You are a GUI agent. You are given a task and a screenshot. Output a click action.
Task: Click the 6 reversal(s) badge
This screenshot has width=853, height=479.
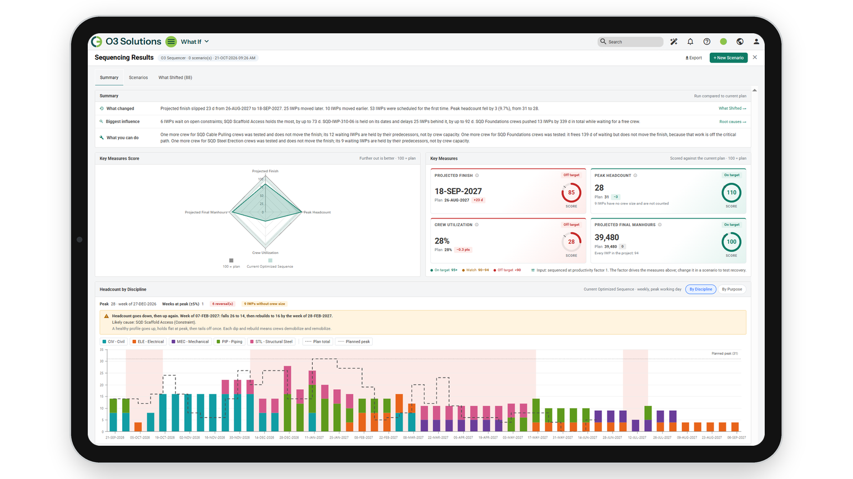coord(223,304)
